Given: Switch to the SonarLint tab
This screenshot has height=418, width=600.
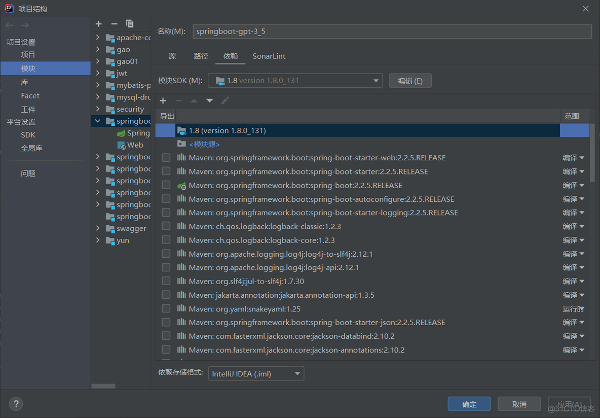Looking at the screenshot, I should [x=269, y=56].
